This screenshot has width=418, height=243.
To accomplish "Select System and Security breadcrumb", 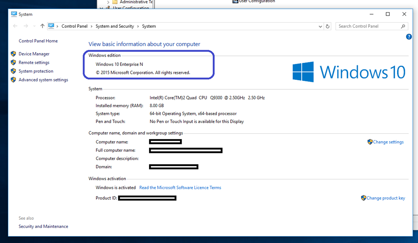I will 115,27.
